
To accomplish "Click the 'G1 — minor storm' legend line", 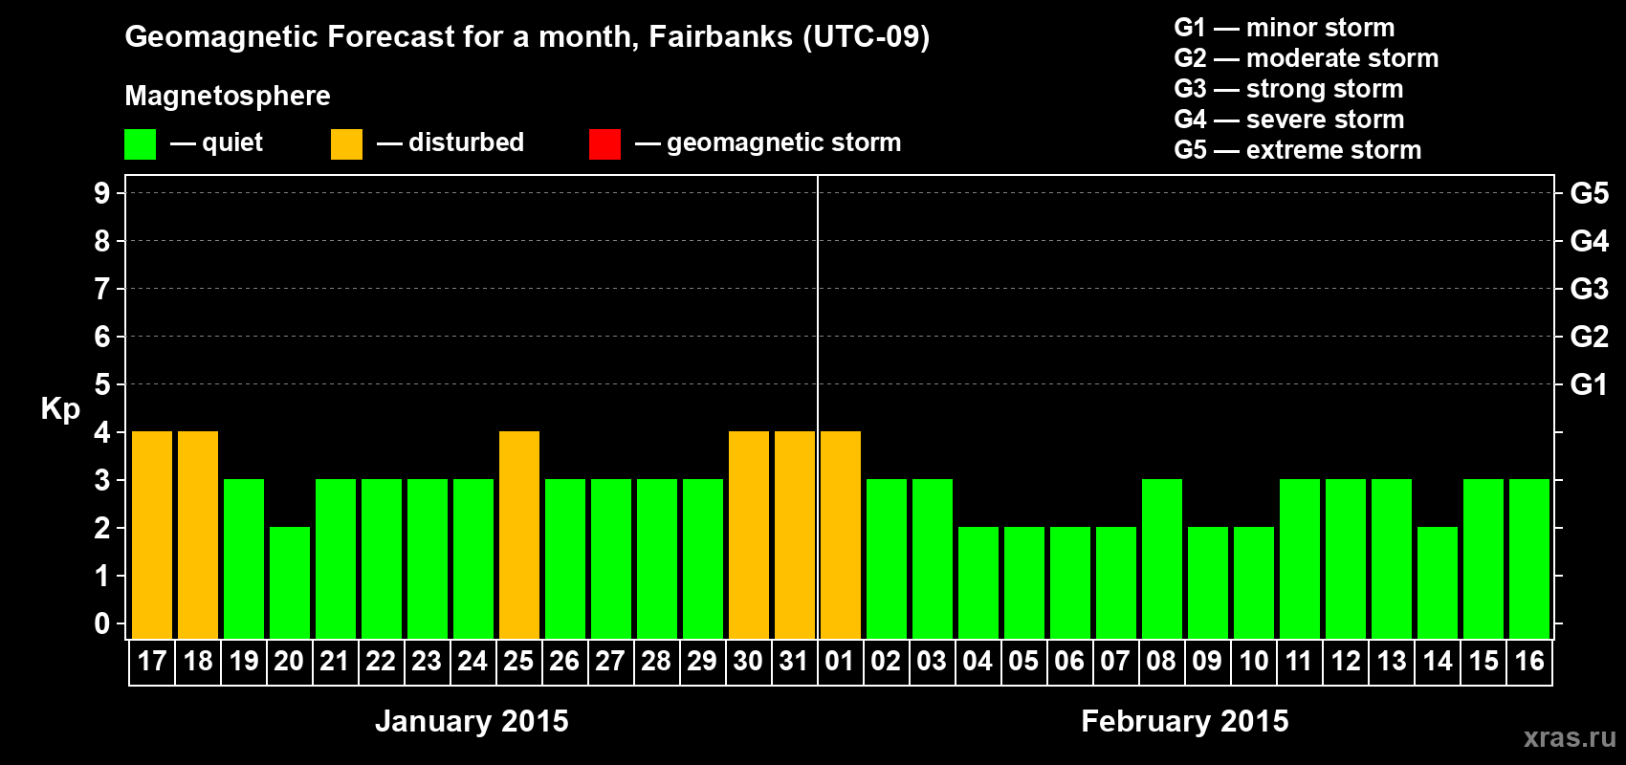I will coord(1285,28).
